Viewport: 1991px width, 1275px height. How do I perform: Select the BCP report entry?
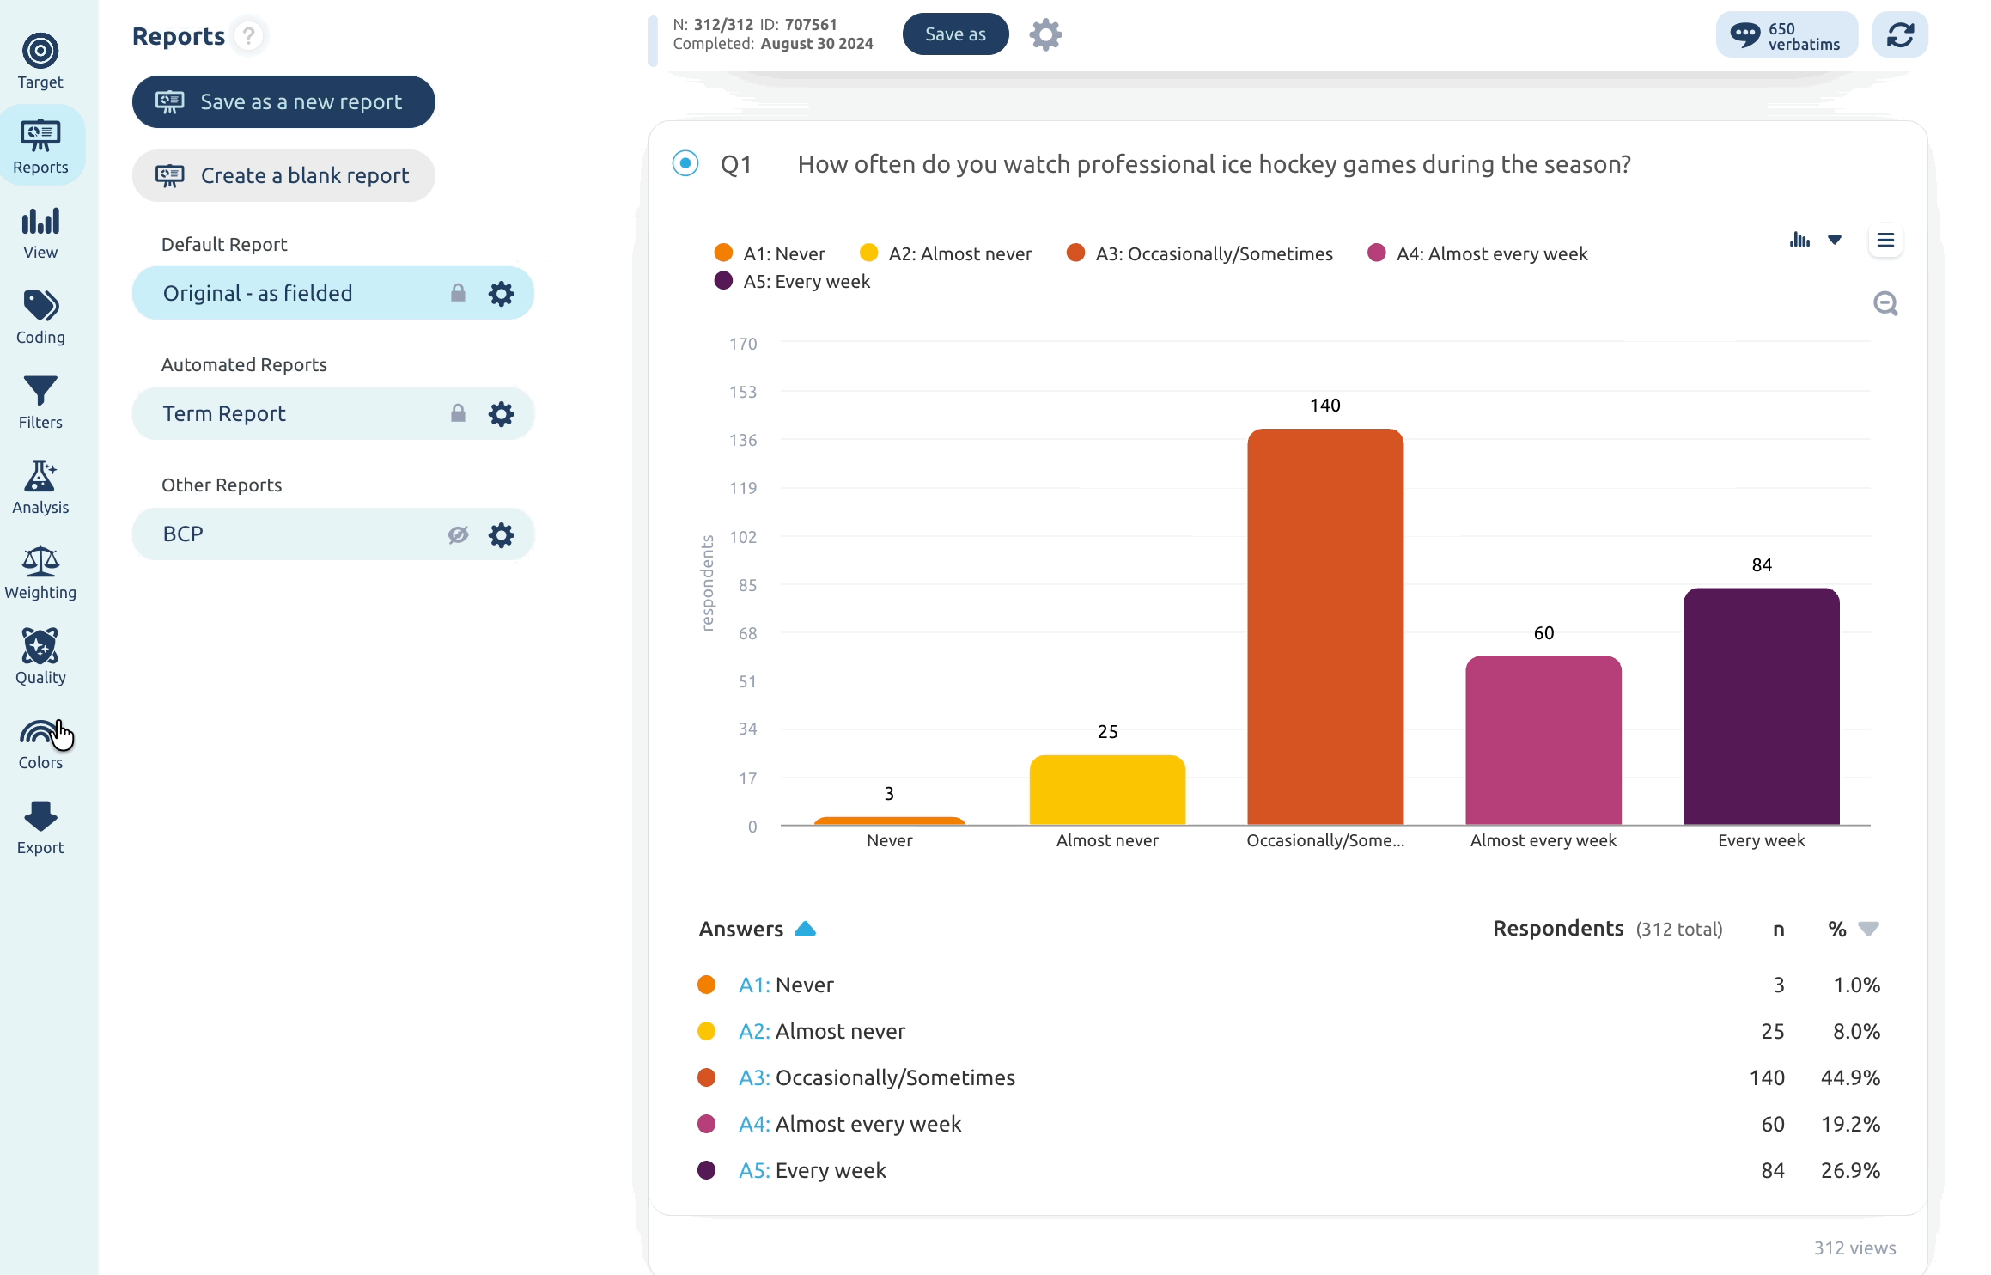[x=333, y=534]
